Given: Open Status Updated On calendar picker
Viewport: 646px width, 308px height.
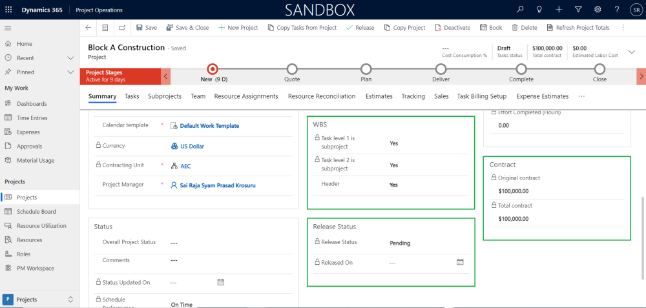Looking at the screenshot, I should 220,282.
